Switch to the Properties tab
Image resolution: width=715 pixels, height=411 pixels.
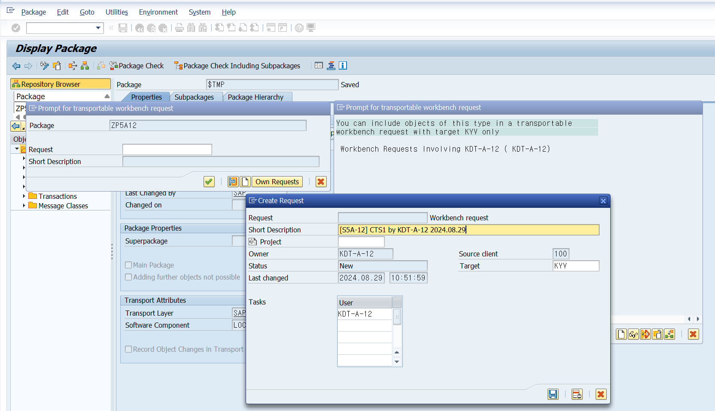point(146,97)
